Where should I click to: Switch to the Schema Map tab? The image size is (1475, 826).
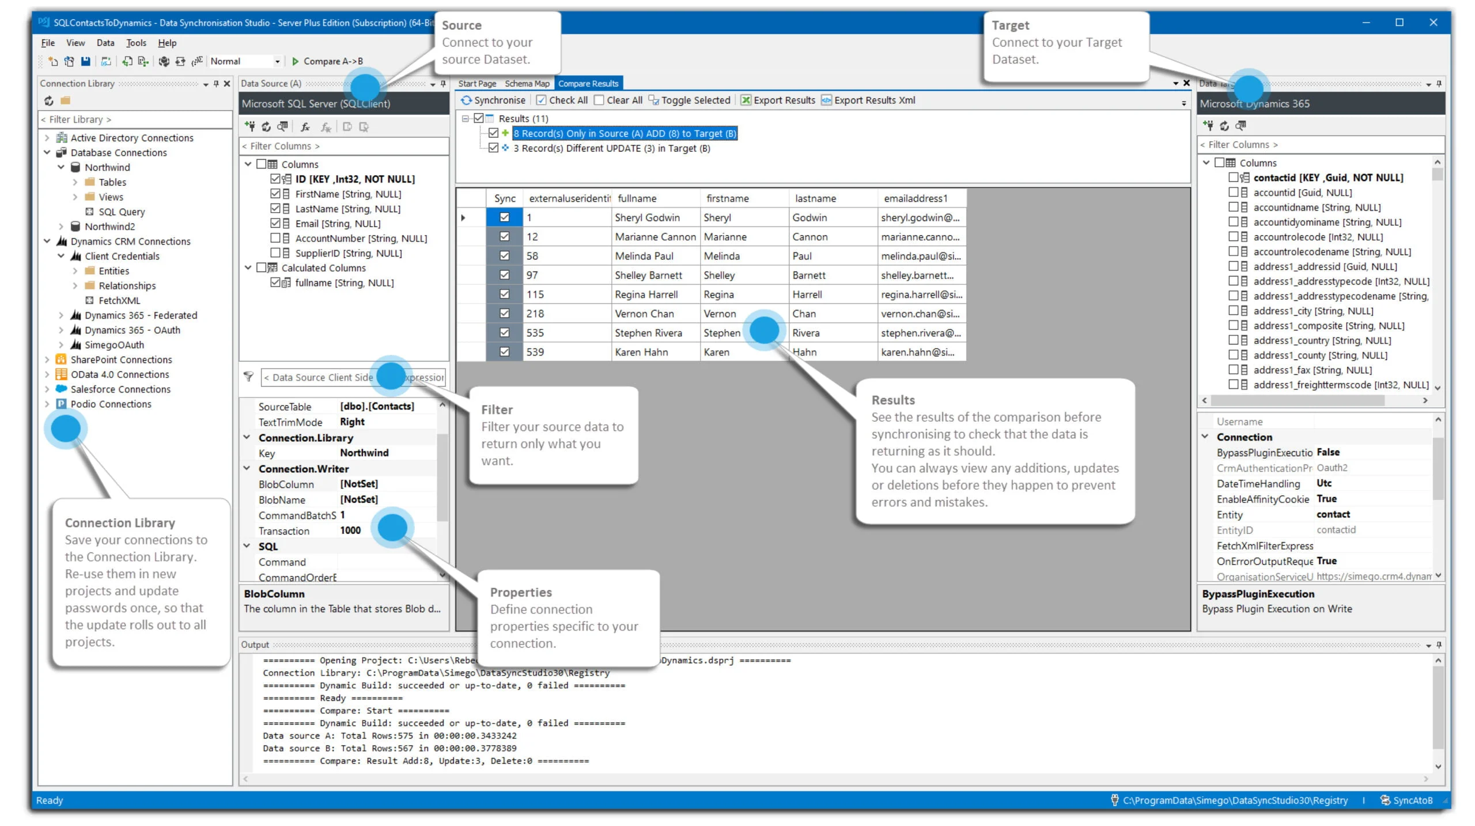coord(527,84)
